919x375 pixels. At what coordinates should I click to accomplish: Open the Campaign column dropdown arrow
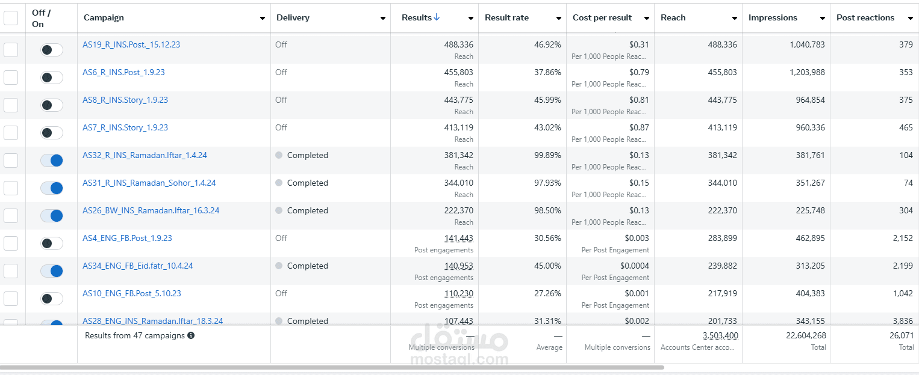263,18
